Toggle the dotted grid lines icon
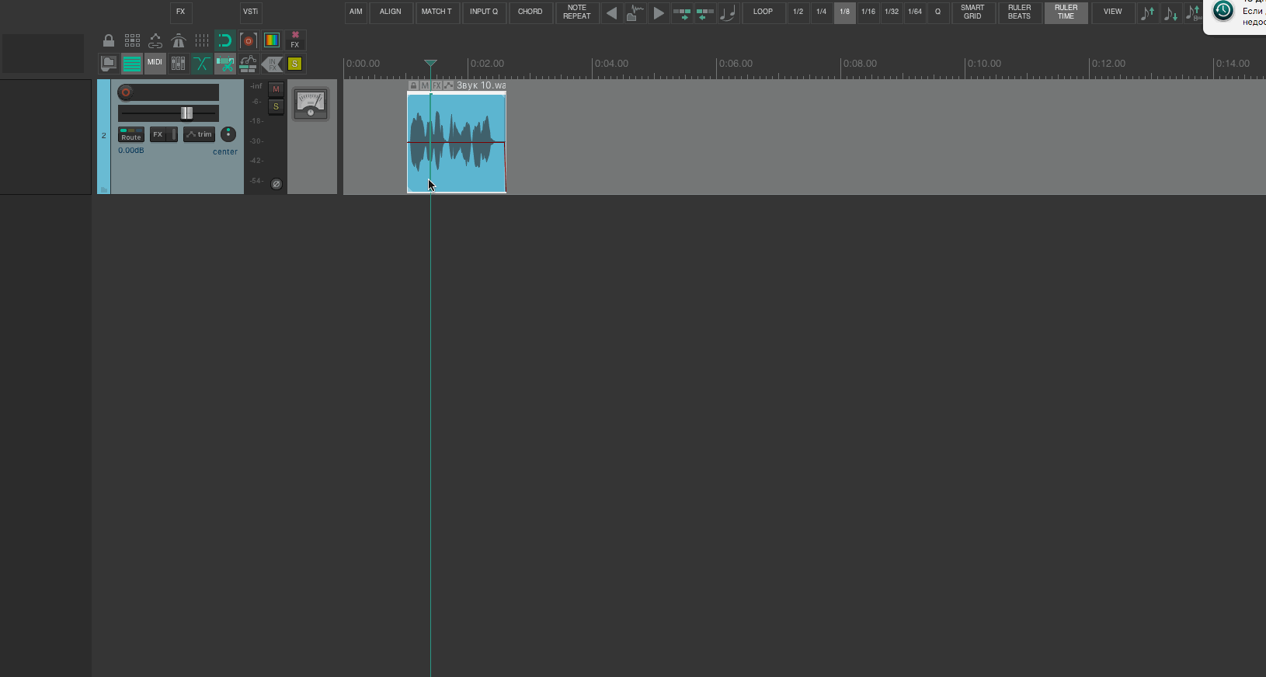 click(202, 40)
